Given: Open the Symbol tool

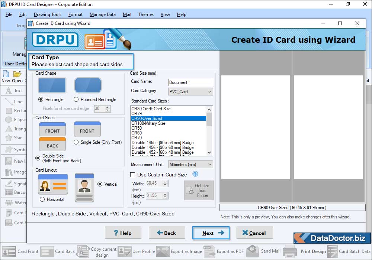Looking at the screenshot, I should 9,150.
